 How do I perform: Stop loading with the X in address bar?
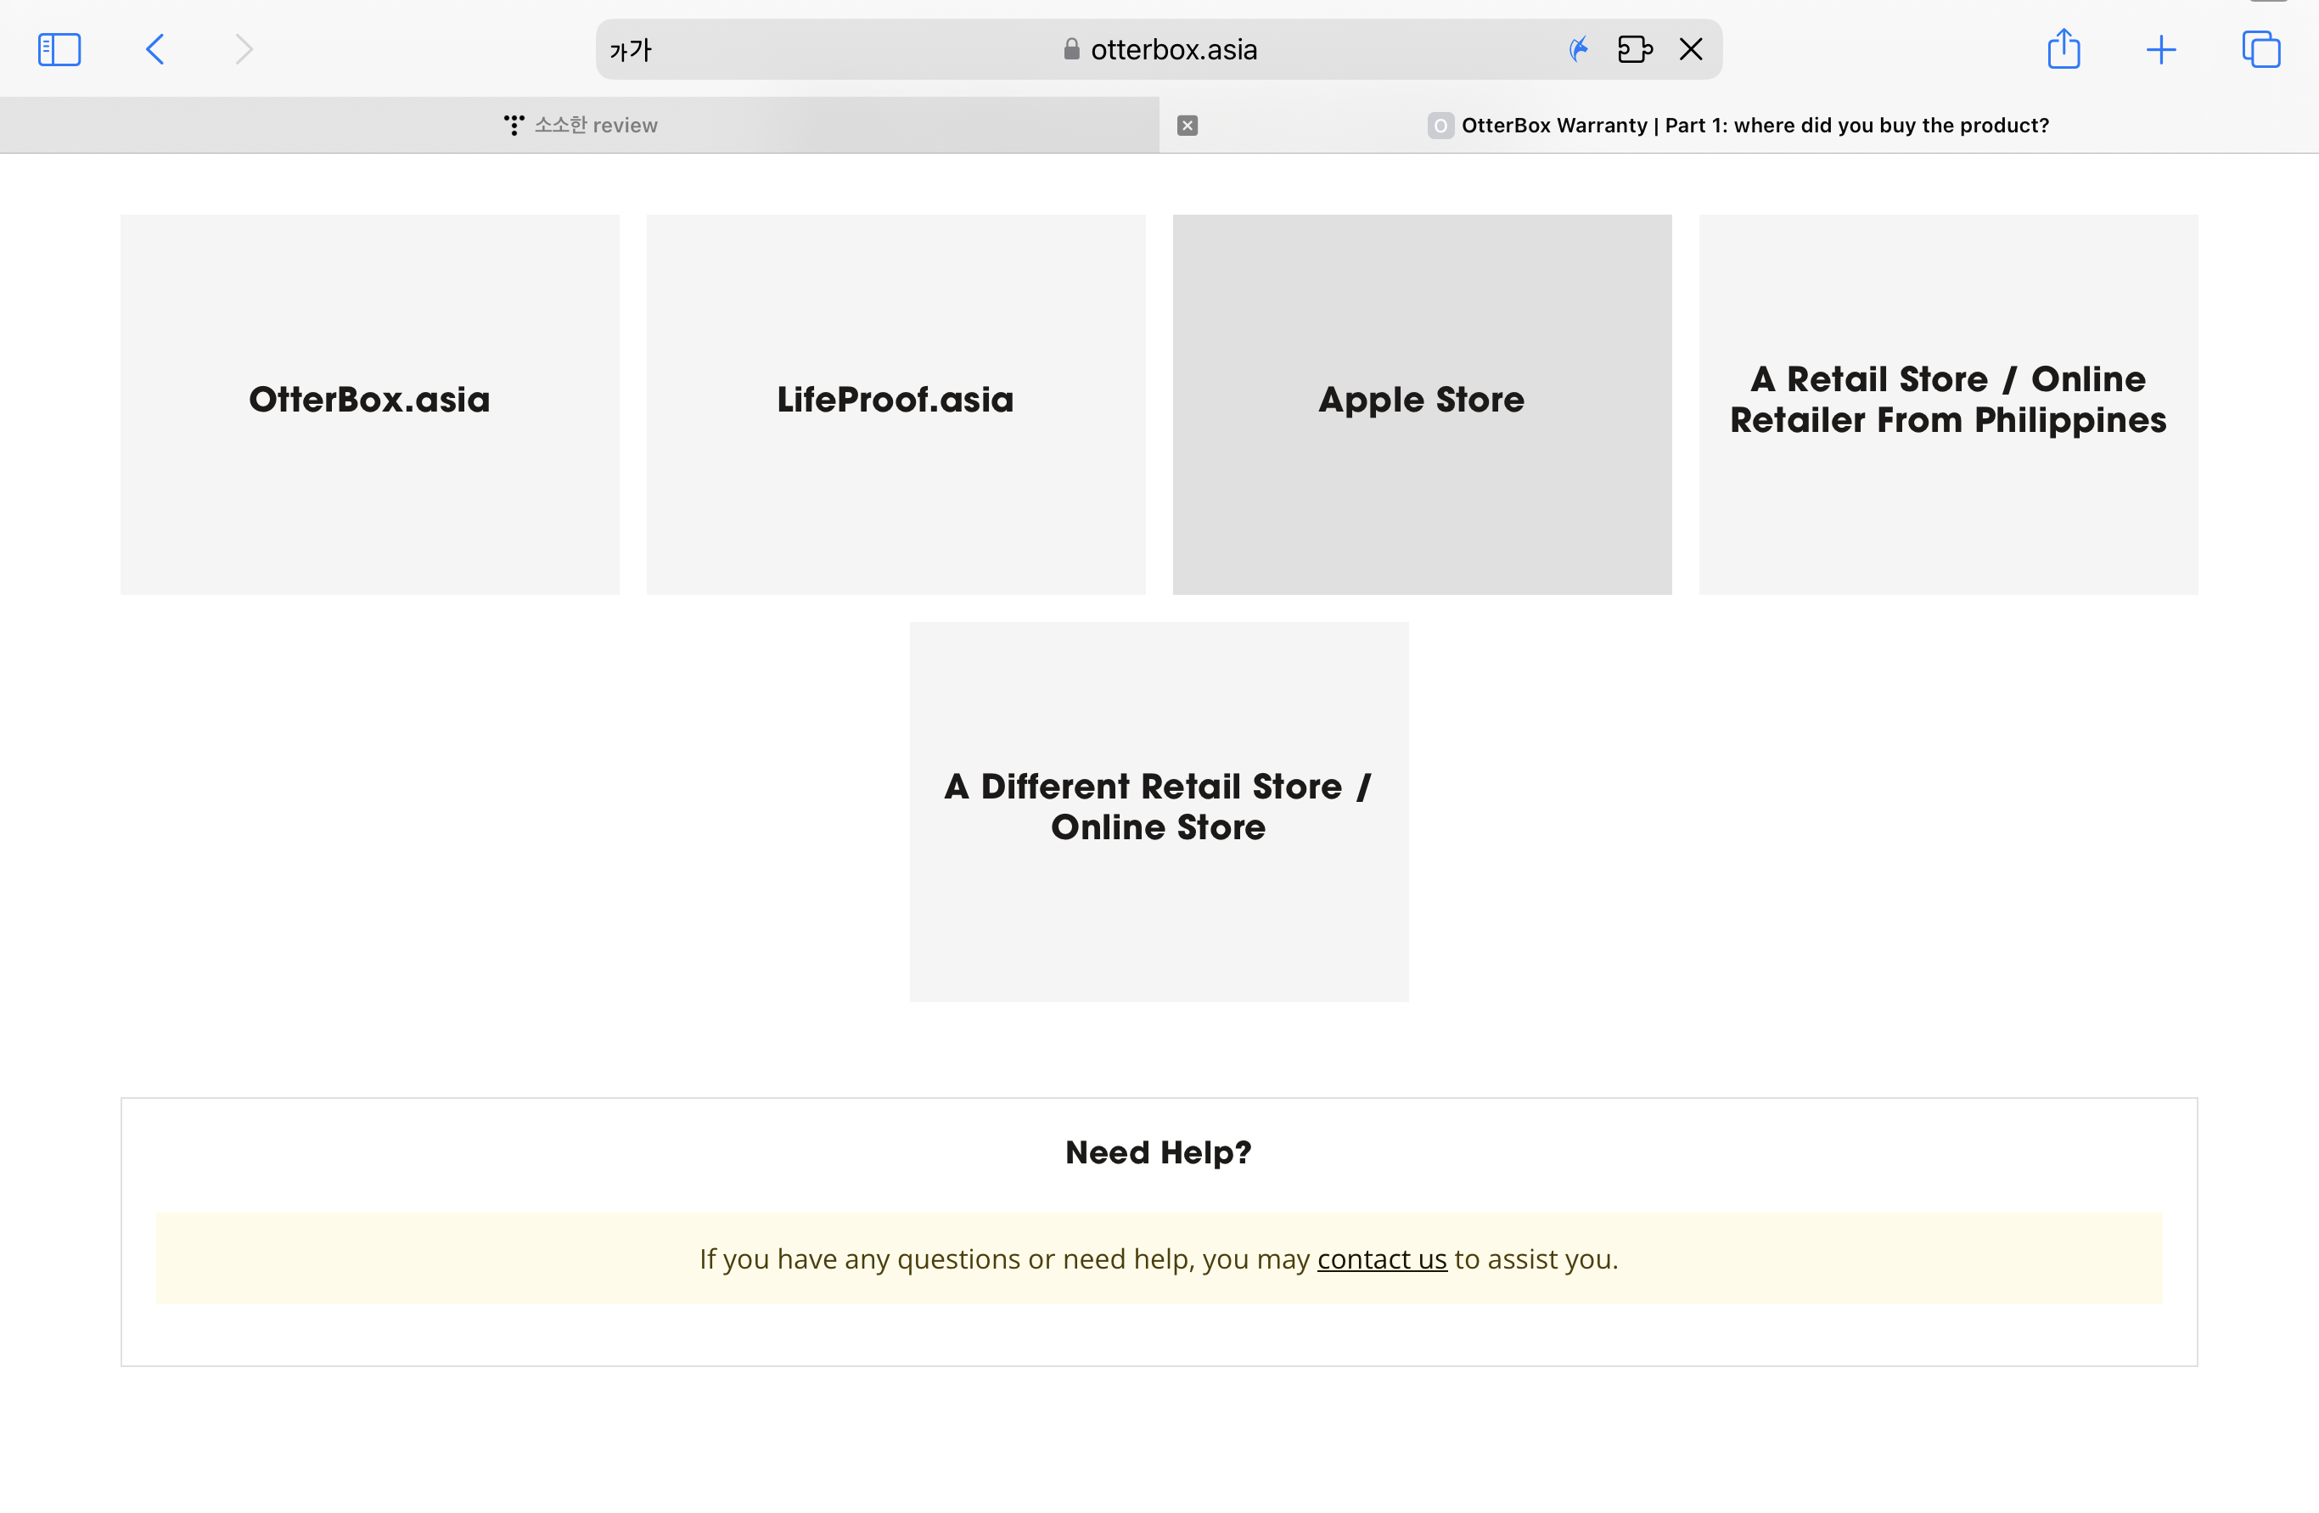(1691, 48)
